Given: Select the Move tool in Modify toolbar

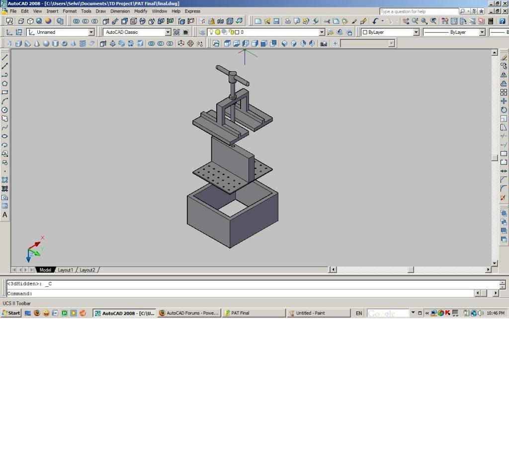Looking at the screenshot, I should coord(504,101).
